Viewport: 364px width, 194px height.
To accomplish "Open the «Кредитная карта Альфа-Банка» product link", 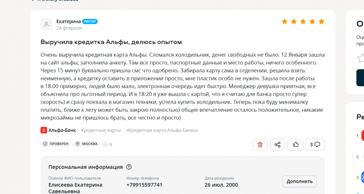I will point(162,130).
